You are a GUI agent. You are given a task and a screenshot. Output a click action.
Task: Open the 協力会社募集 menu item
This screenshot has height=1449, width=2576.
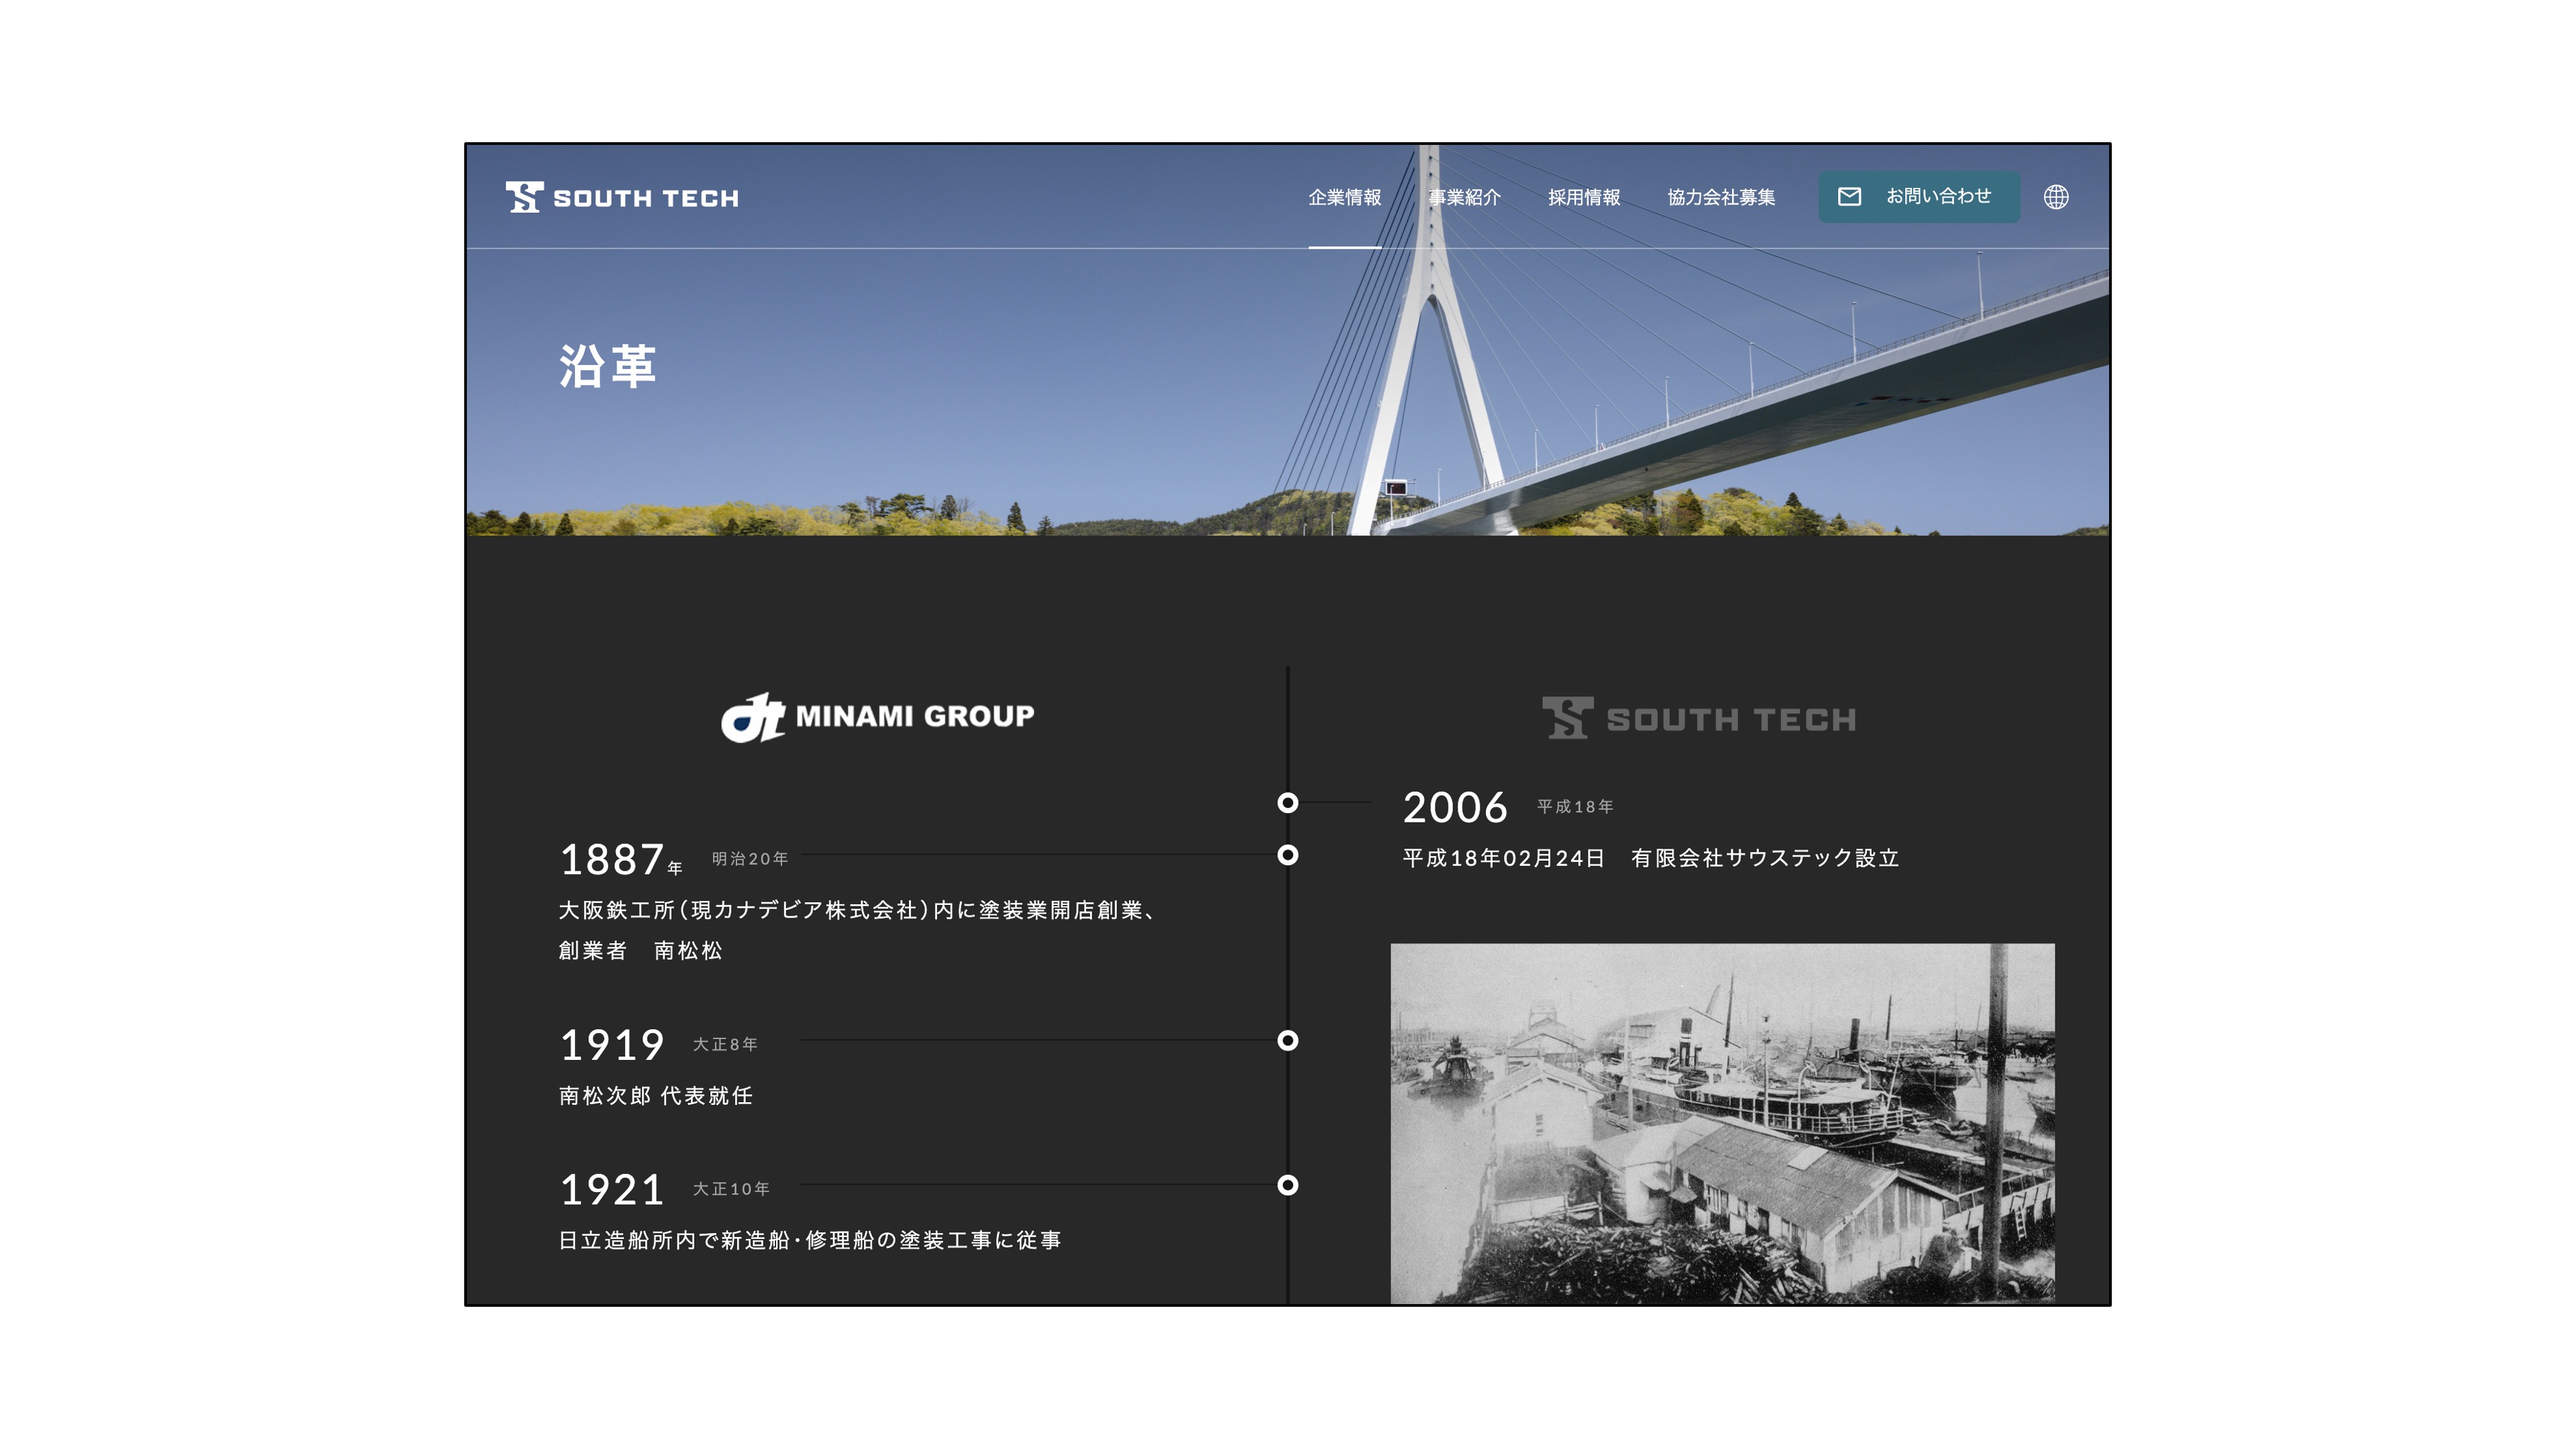(1721, 197)
